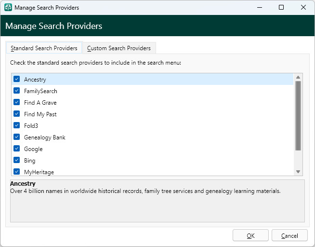The width and height of the screenshot is (315, 247).
Task: Uncheck the Google checkbox
Action: pos(17,149)
